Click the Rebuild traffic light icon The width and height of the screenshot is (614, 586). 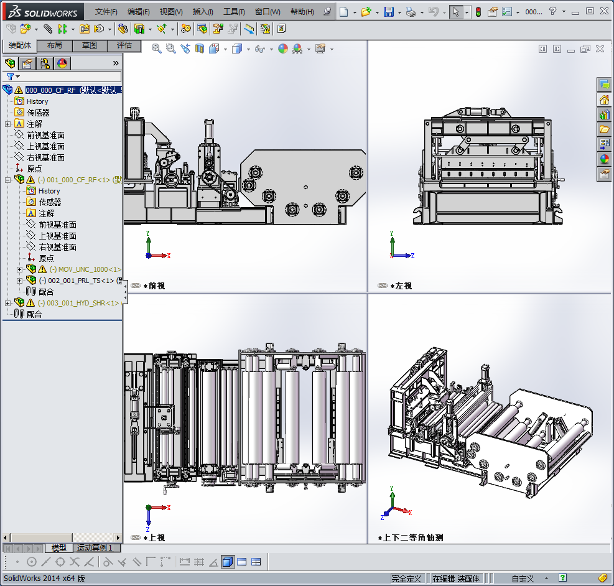point(478,12)
